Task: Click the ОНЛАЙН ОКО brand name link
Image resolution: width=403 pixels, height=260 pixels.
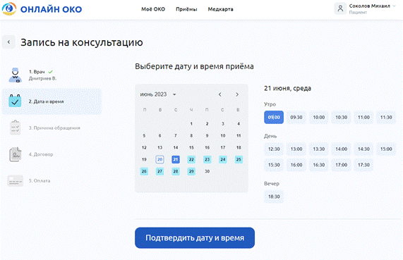Action: [51, 9]
